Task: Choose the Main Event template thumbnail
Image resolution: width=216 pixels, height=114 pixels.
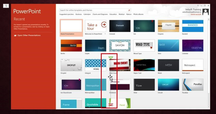Action: (x=120, y=65)
